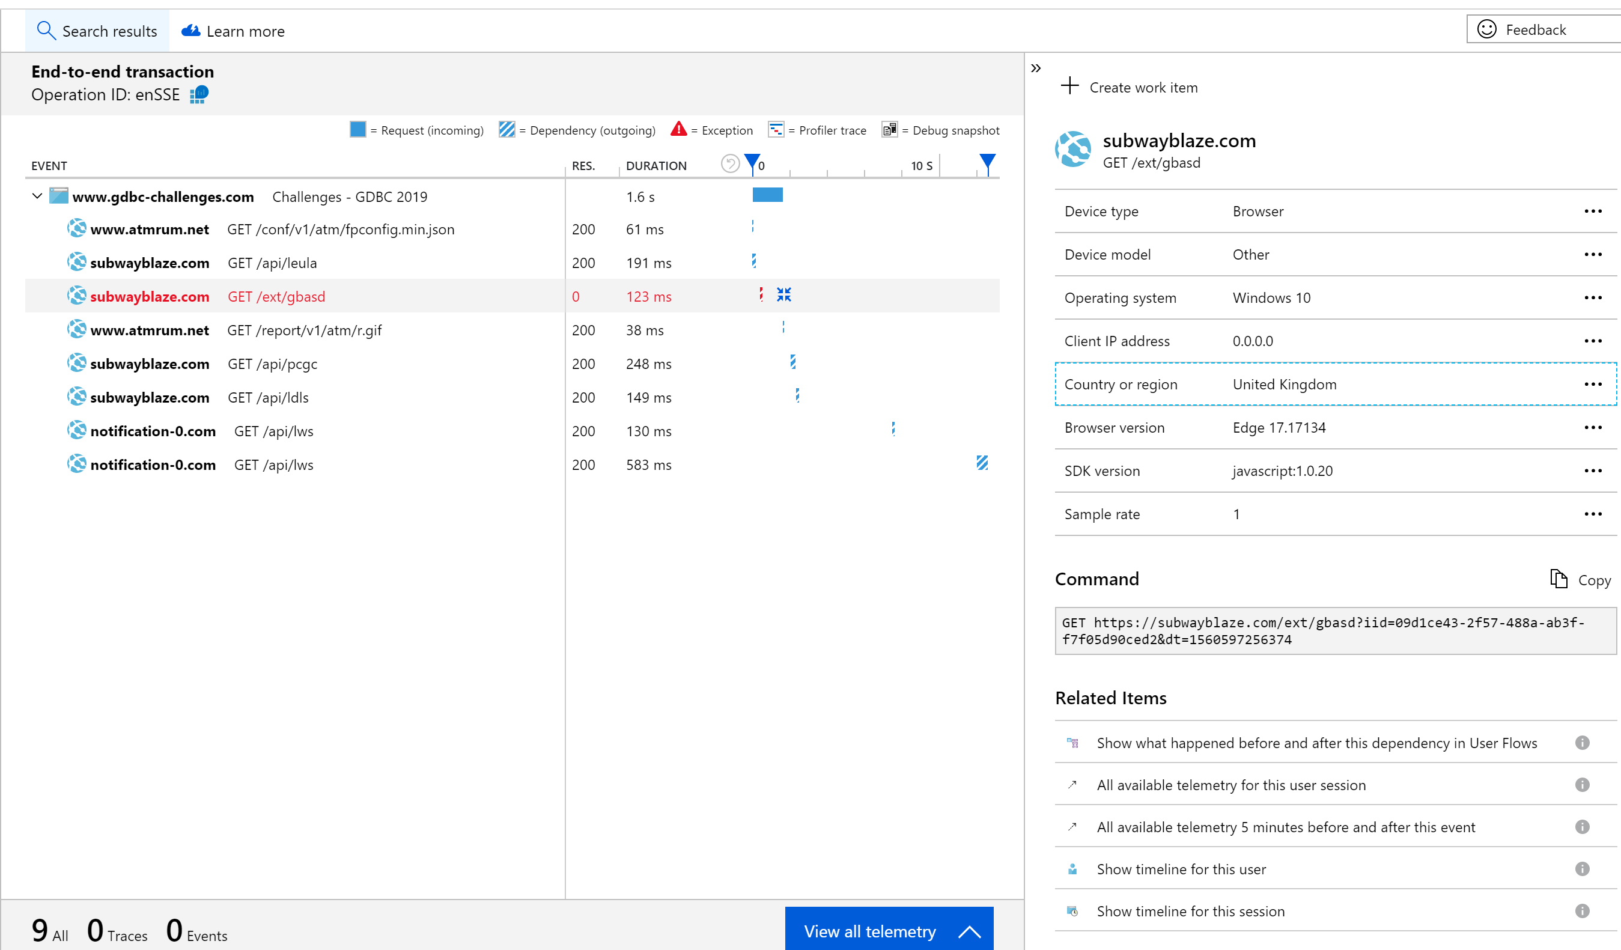Image resolution: width=1621 pixels, height=950 pixels.
Task: Collapse details panel with double chevron
Action: [x=1036, y=68]
